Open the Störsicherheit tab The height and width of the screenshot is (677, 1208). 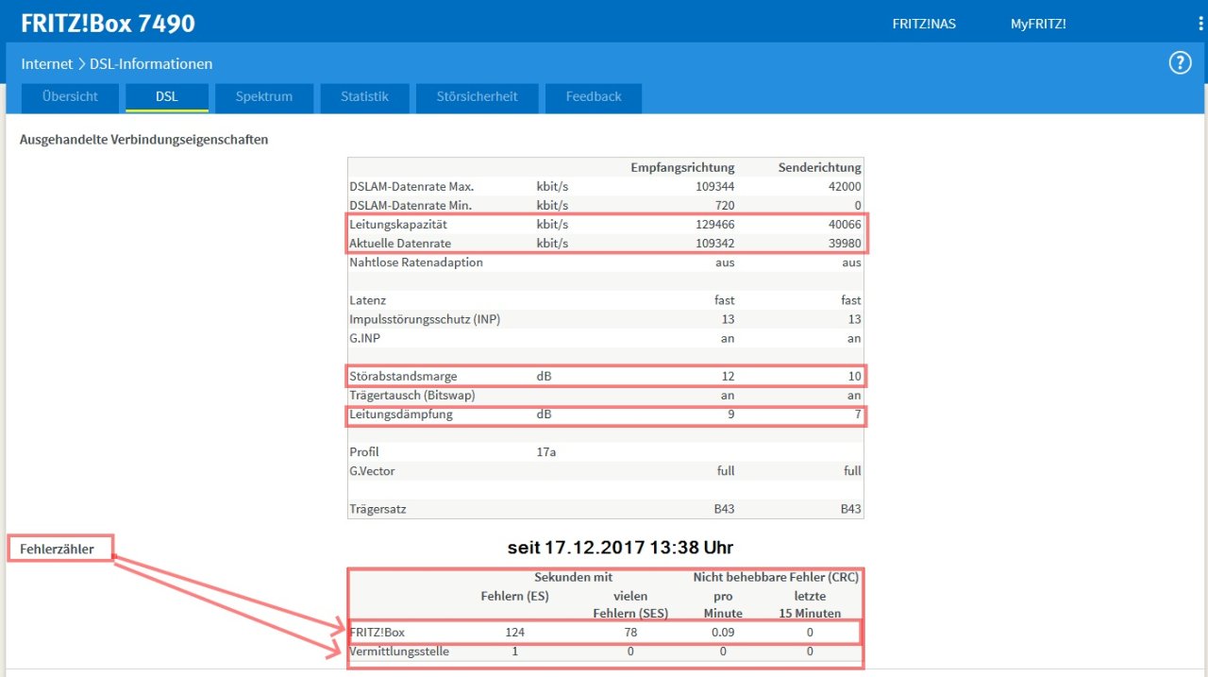(x=477, y=96)
